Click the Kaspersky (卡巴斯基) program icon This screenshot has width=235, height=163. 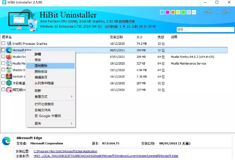click(x=9, y=83)
